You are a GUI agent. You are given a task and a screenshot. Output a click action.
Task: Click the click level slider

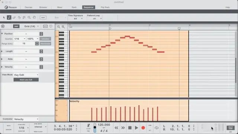click(95, 128)
